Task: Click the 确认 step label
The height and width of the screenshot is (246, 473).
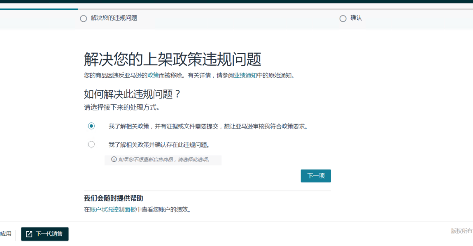Action: click(356, 18)
